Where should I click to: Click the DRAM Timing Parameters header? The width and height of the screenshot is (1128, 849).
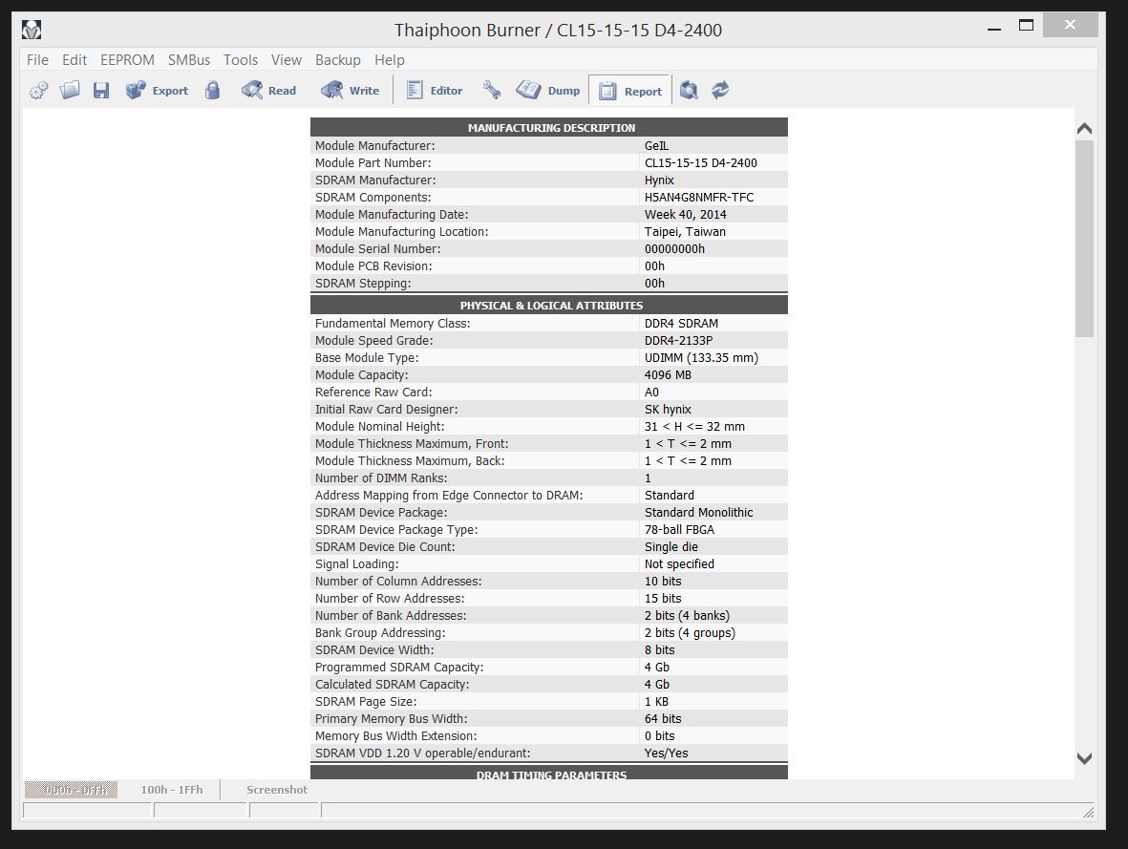(x=549, y=773)
